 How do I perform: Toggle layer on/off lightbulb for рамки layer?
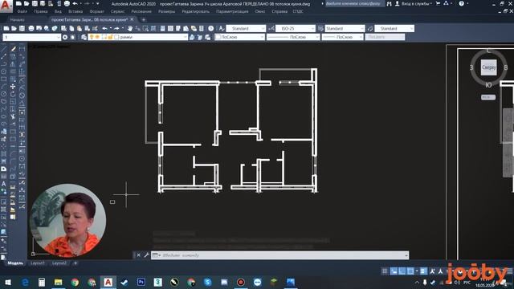(x=92, y=37)
